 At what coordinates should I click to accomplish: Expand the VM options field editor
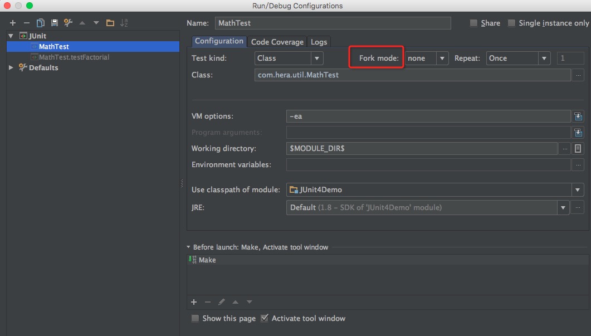[578, 116]
